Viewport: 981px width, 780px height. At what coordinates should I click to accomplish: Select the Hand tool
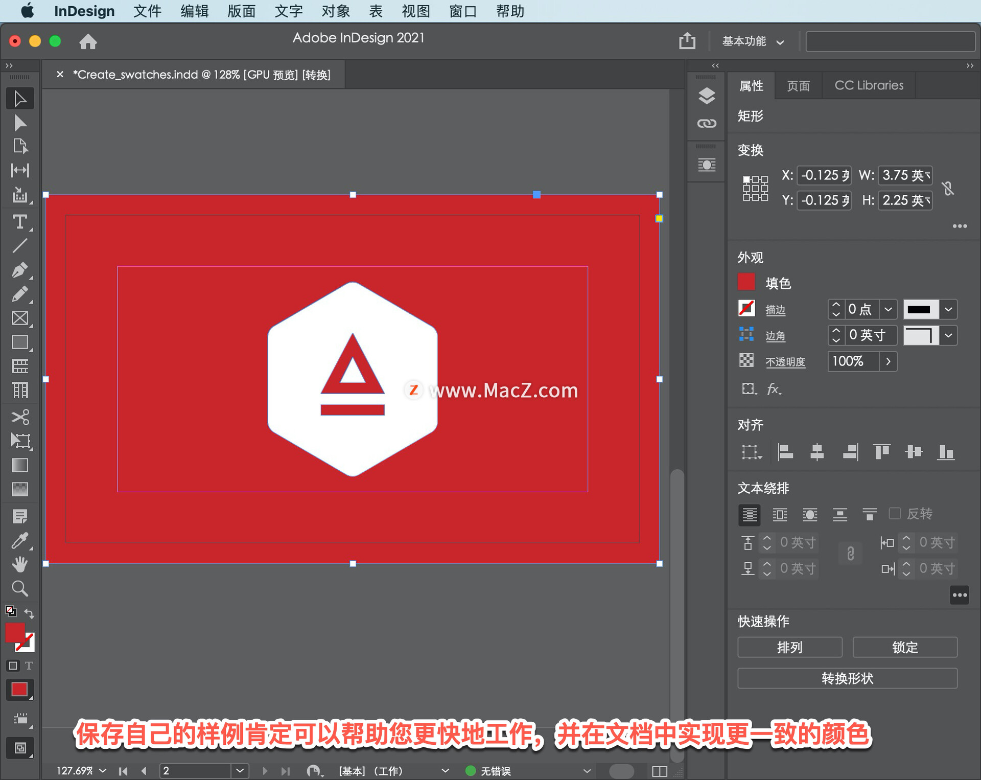tap(20, 565)
